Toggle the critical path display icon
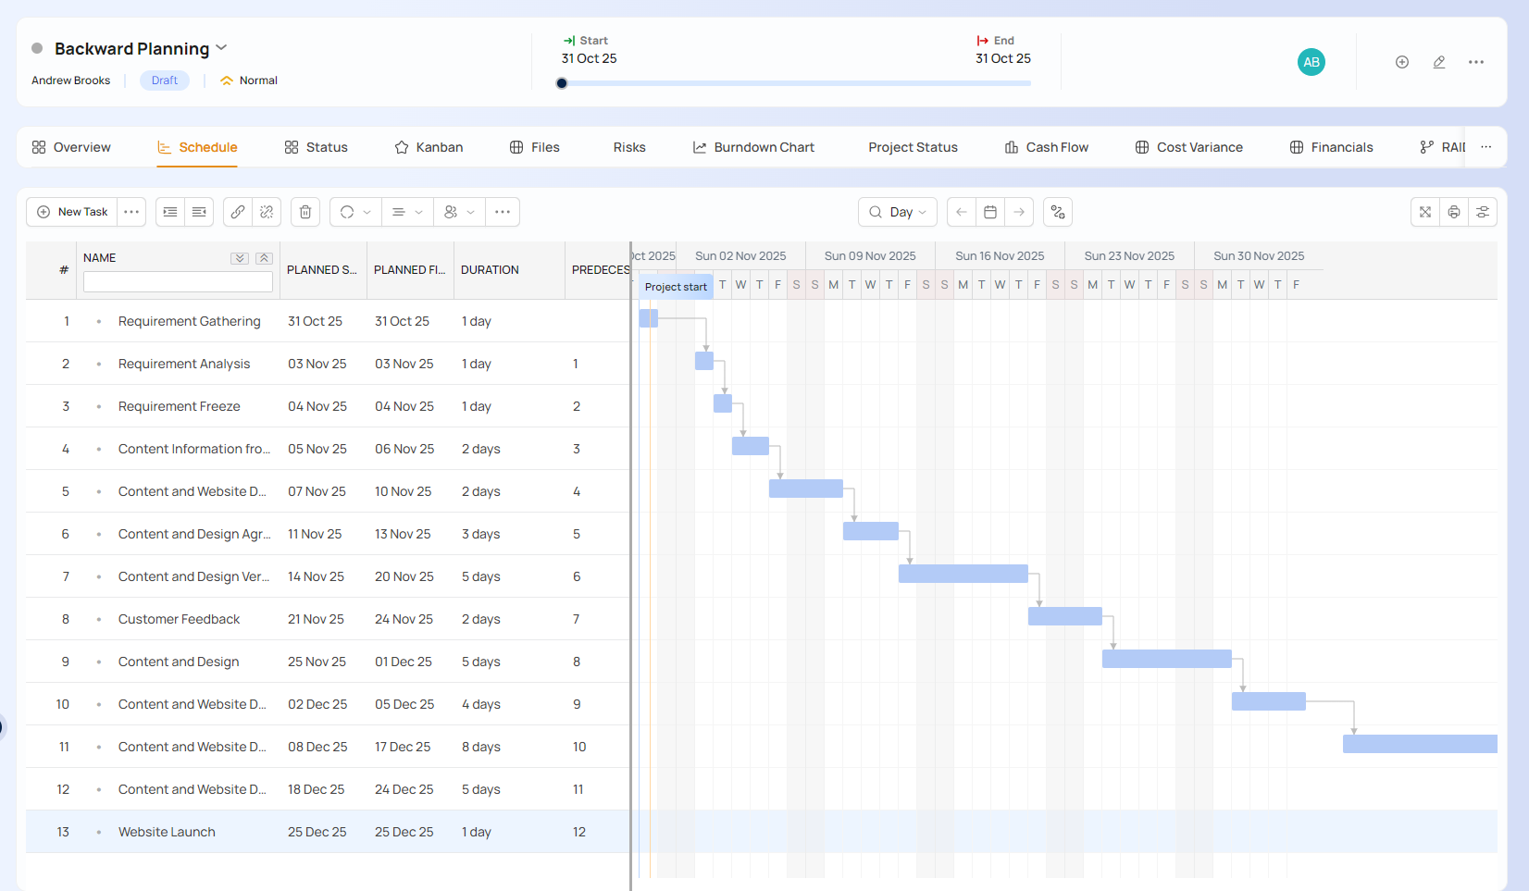Screen dimensions: 1529x891 (1058, 212)
